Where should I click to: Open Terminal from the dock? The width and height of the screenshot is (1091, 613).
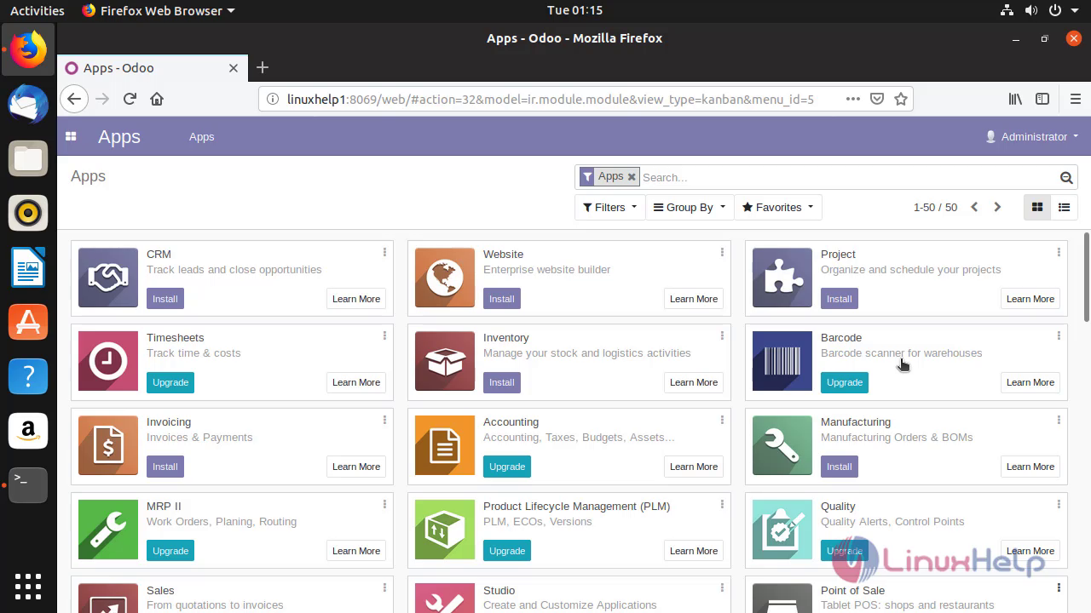pos(28,484)
